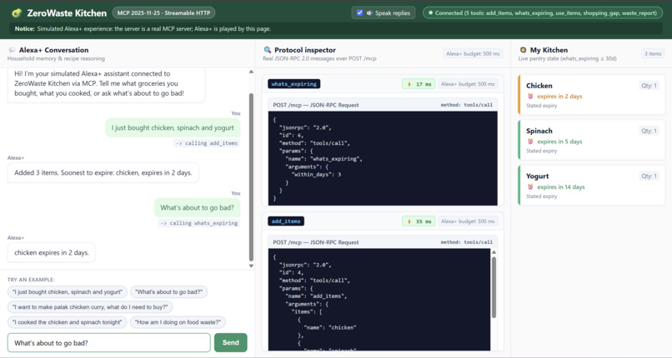672x358 pixels.
Task: Click the green connection status dot
Action: [430, 13]
